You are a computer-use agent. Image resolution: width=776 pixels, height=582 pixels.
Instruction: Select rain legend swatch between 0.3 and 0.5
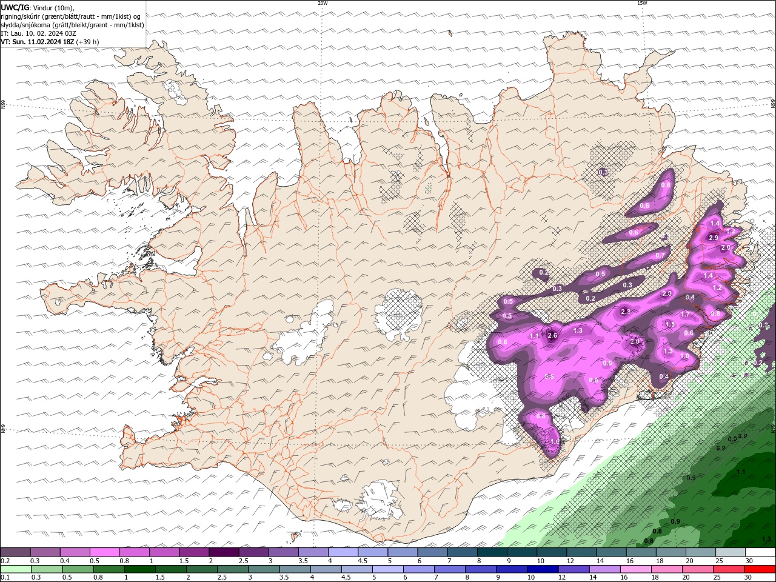pyautogui.click(x=47, y=569)
